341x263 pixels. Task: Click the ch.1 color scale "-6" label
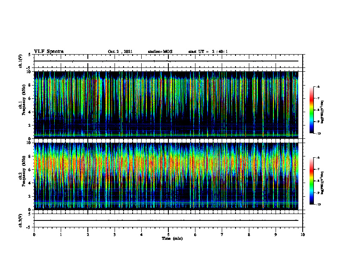318,86
